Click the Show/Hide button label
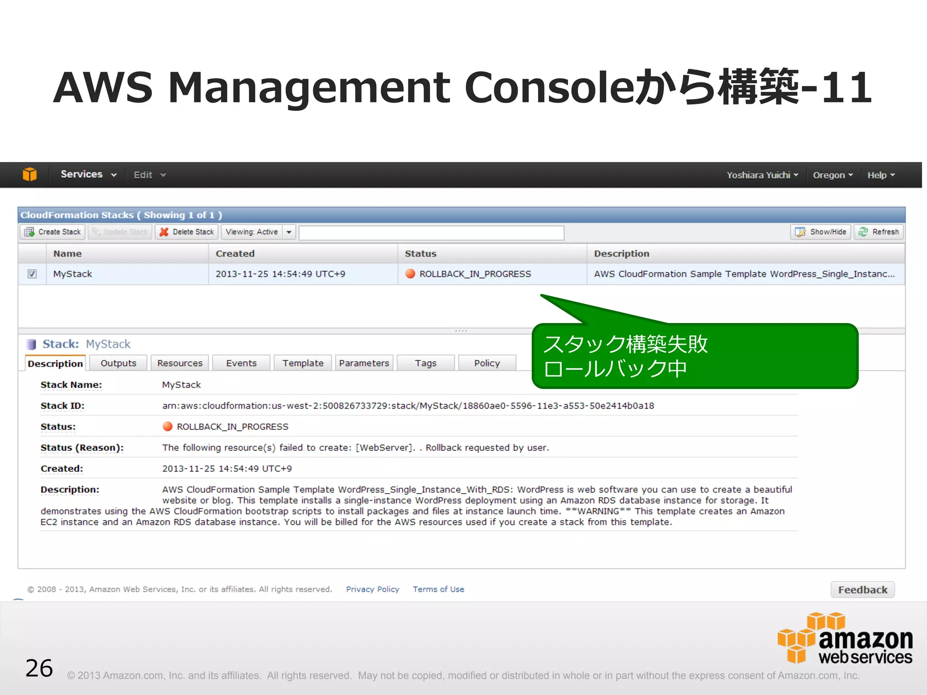Screen dimensions: 927x695 pyautogui.click(x=828, y=232)
